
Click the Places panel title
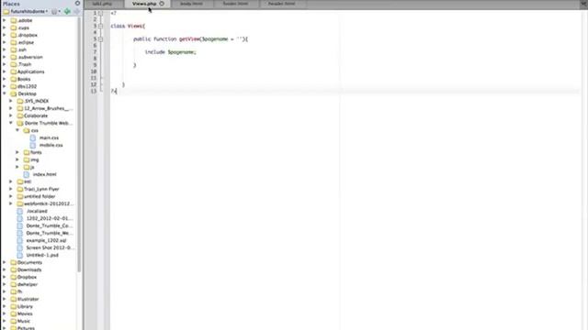tap(11, 4)
